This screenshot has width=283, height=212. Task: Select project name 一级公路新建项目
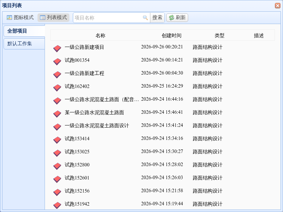(84, 47)
